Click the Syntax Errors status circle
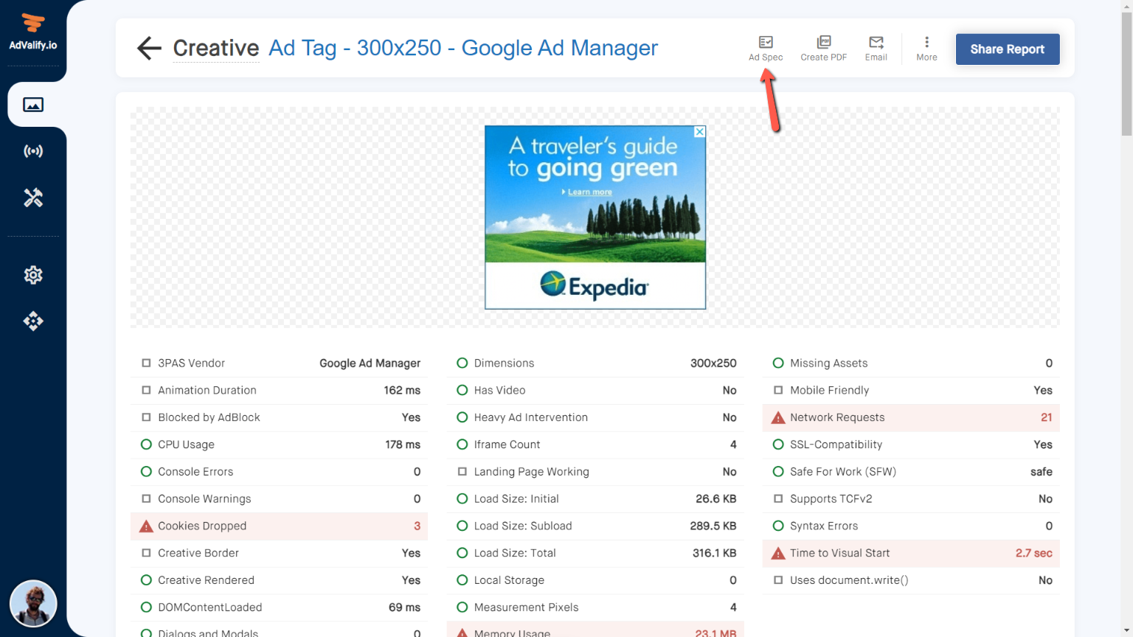This screenshot has height=637, width=1133. tap(778, 526)
